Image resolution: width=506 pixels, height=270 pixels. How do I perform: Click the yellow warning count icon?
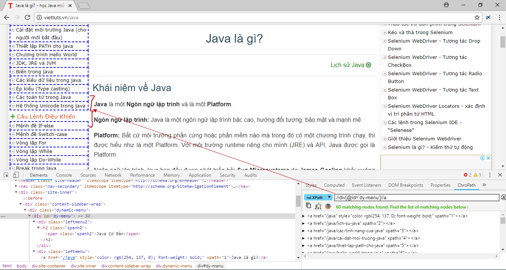[476, 175]
